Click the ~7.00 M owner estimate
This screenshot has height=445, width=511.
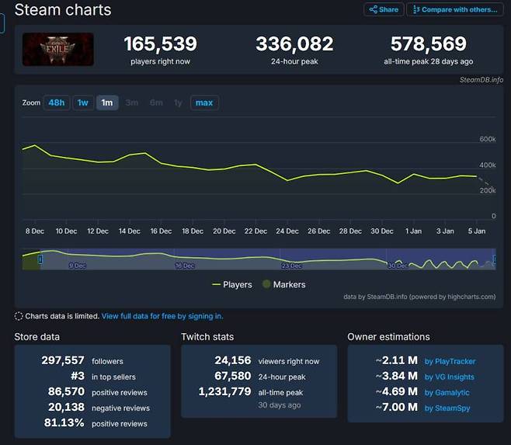pos(396,407)
